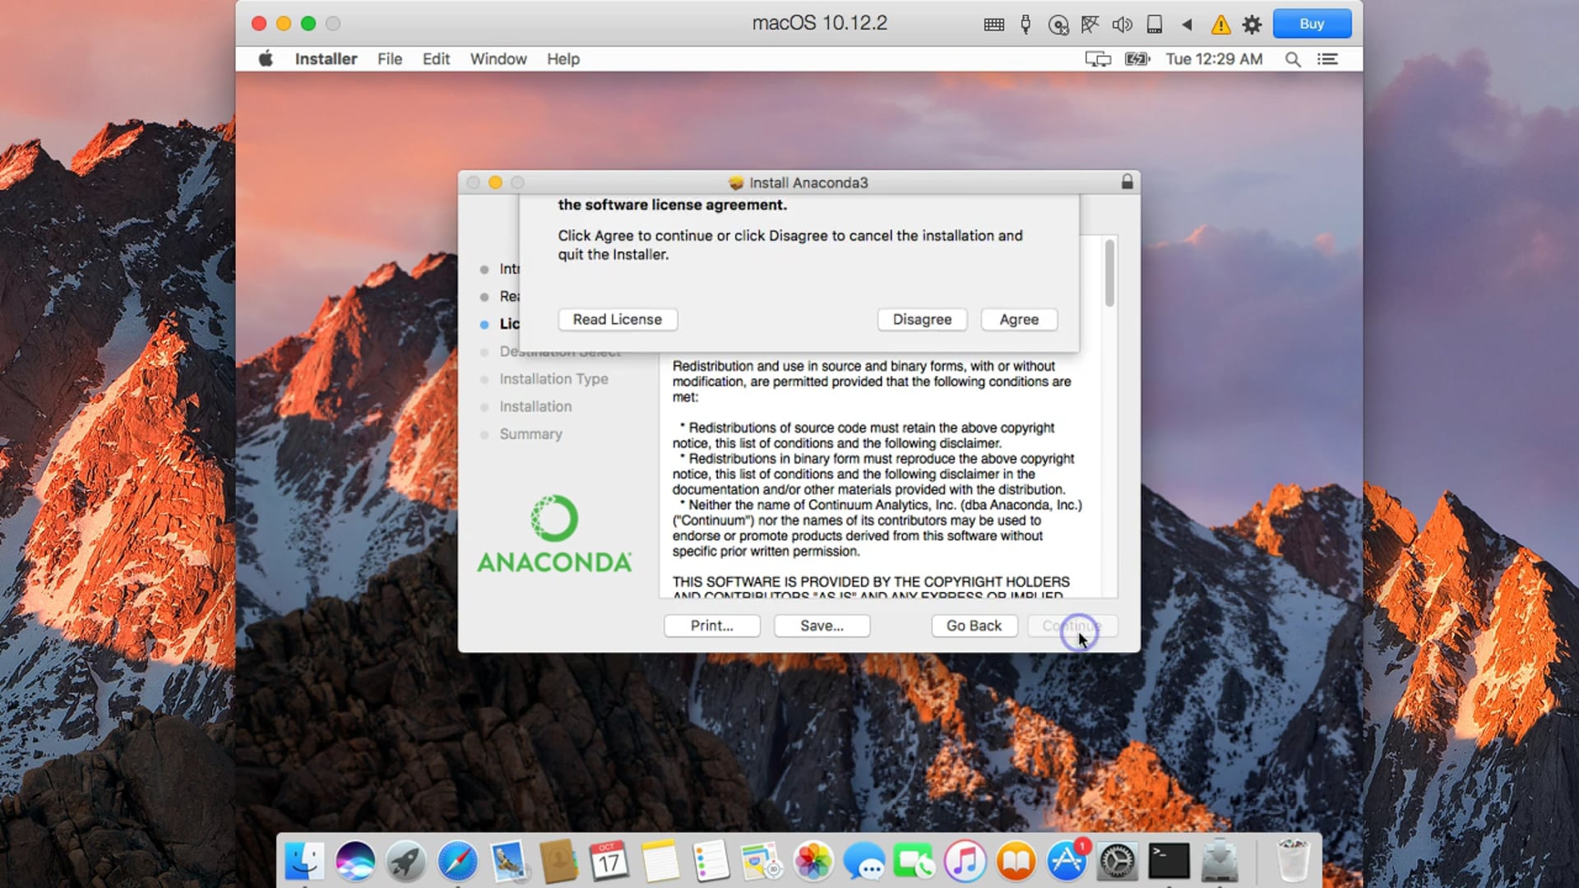This screenshot has width=1579, height=888.
Task: Click the yellow warning triangle icon
Action: click(x=1220, y=25)
